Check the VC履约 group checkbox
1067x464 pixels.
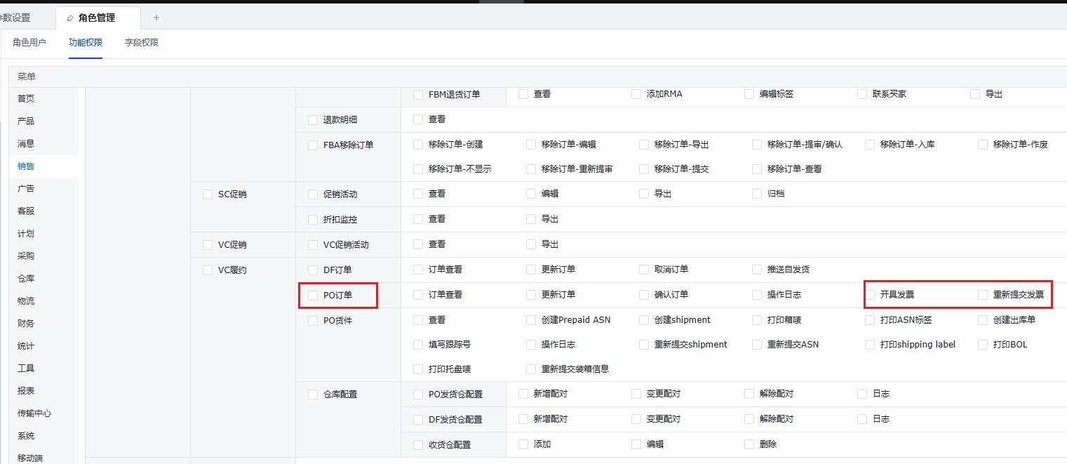[x=208, y=270]
